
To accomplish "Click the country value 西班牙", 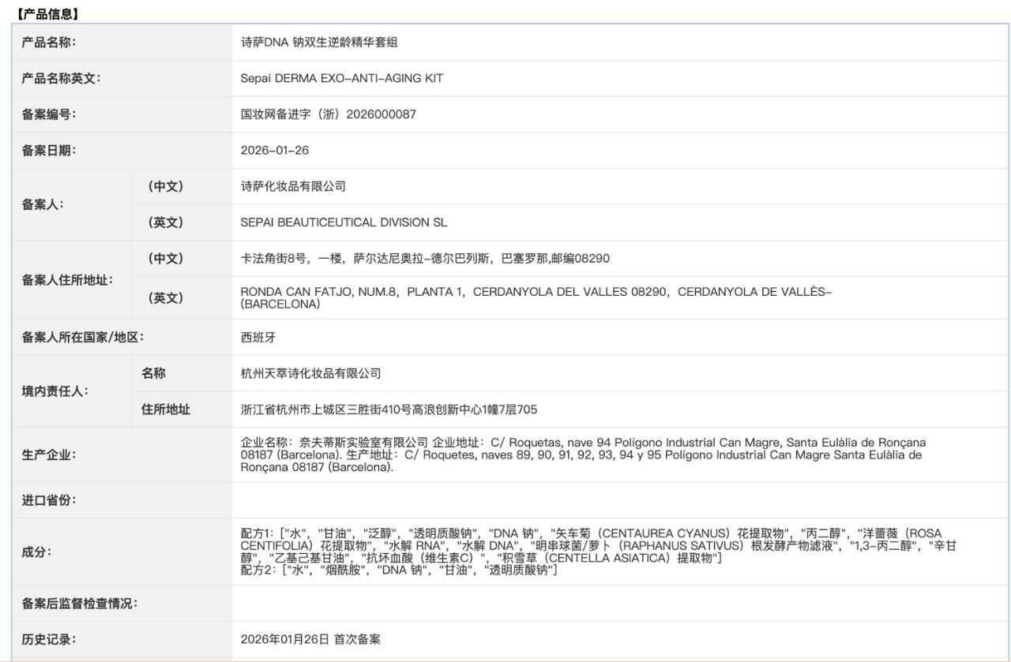I will tap(258, 337).
